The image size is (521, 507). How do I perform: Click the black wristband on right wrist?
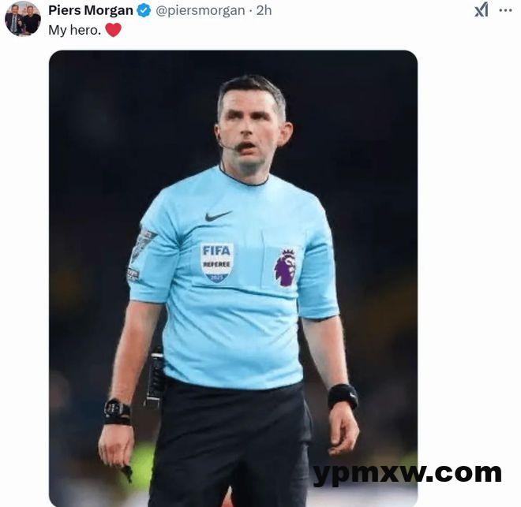pos(343,396)
